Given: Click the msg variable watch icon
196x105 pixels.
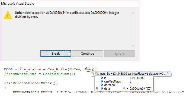Looking at the screenshot, I should coord(97,74).
